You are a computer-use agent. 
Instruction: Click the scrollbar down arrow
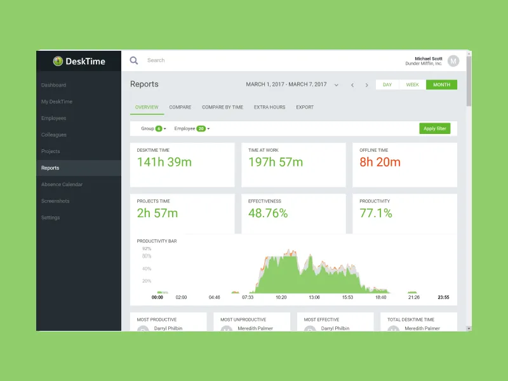469,328
